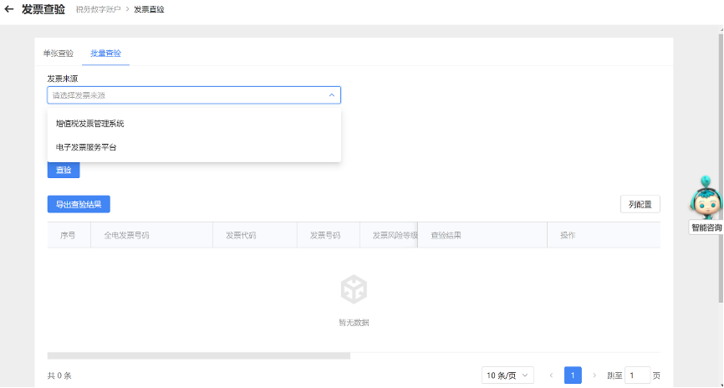Click the jump-to-page input field
Image resolution: width=724 pixels, height=388 pixels.
click(637, 375)
